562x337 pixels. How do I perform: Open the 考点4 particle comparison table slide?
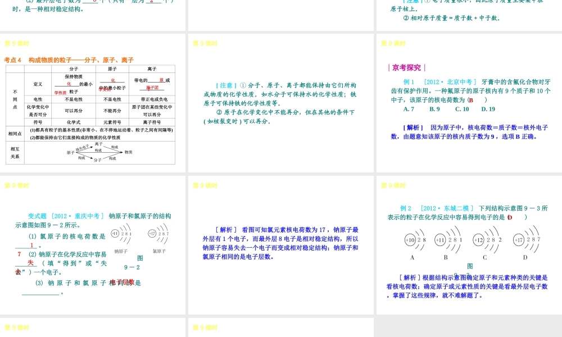tap(93, 103)
